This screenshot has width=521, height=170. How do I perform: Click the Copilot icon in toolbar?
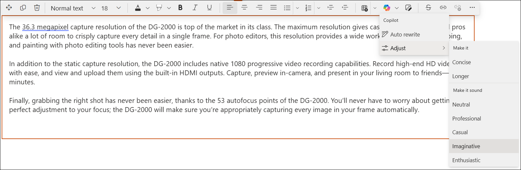click(387, 8)
